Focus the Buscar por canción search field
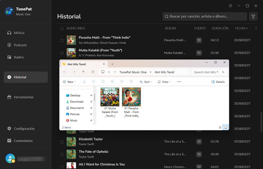Image resolution: width=263 pixels, height=169 pixels. tap(204, 16)
